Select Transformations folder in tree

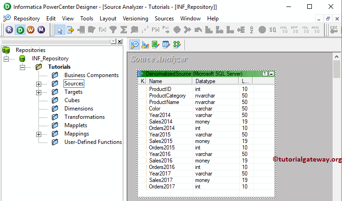pyautogui.click(x=84, y=117)
